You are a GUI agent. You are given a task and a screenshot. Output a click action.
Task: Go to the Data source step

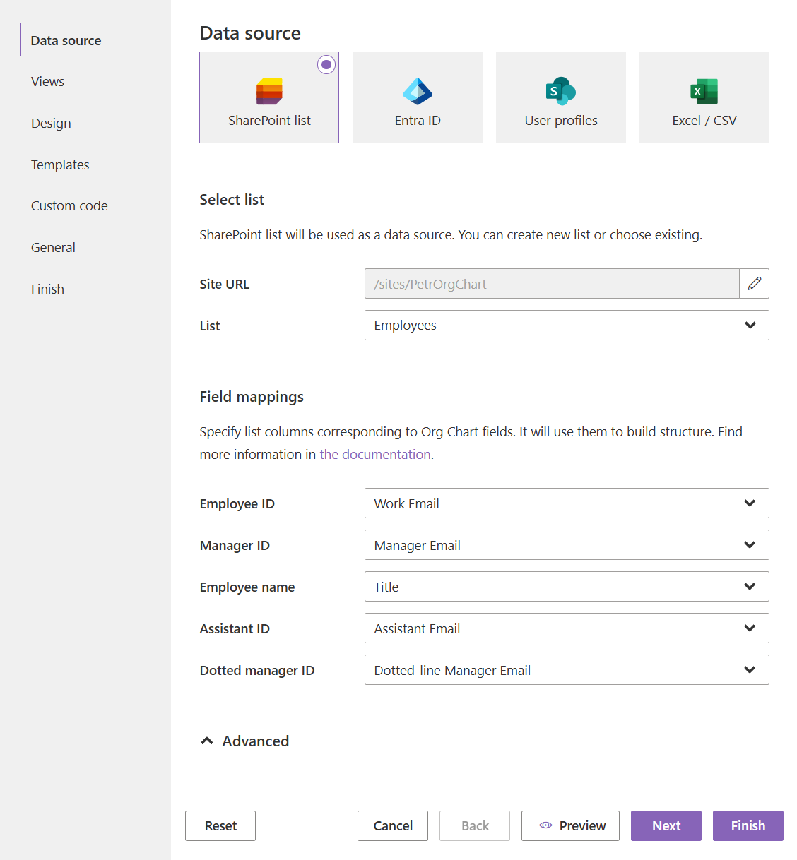(x=66, y=40)
